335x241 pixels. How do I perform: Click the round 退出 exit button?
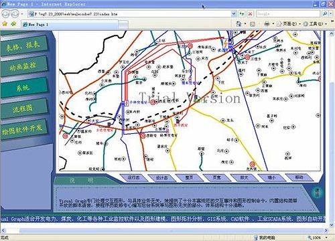pyautogui.click(x=317, y=192)
